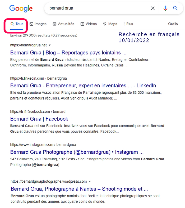Open the Outils options
The image size is (185, 208).
point(173,24)
